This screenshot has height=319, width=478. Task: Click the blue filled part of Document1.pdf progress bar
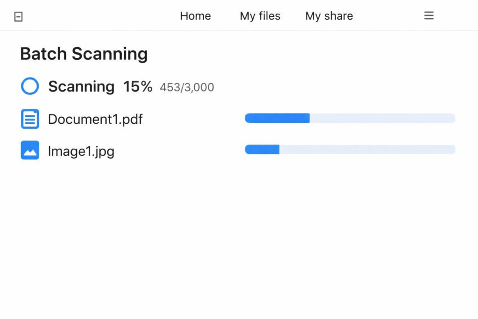tap(277, 118)
